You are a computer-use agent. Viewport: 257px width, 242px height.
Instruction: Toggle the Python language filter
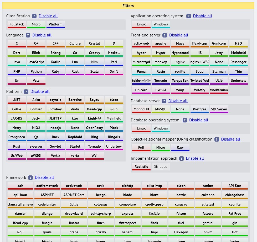(x=36, y=71)
